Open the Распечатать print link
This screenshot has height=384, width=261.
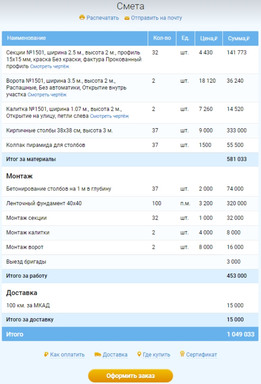[102, 18]
